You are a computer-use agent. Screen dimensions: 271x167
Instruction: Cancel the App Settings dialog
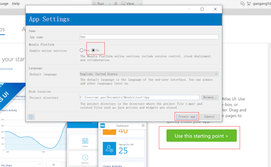209,116
